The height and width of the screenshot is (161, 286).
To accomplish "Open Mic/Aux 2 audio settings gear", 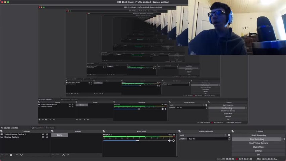I will coord(174,140).
